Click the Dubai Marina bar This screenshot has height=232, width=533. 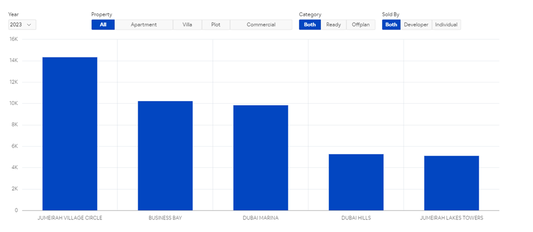click(261, 158)
